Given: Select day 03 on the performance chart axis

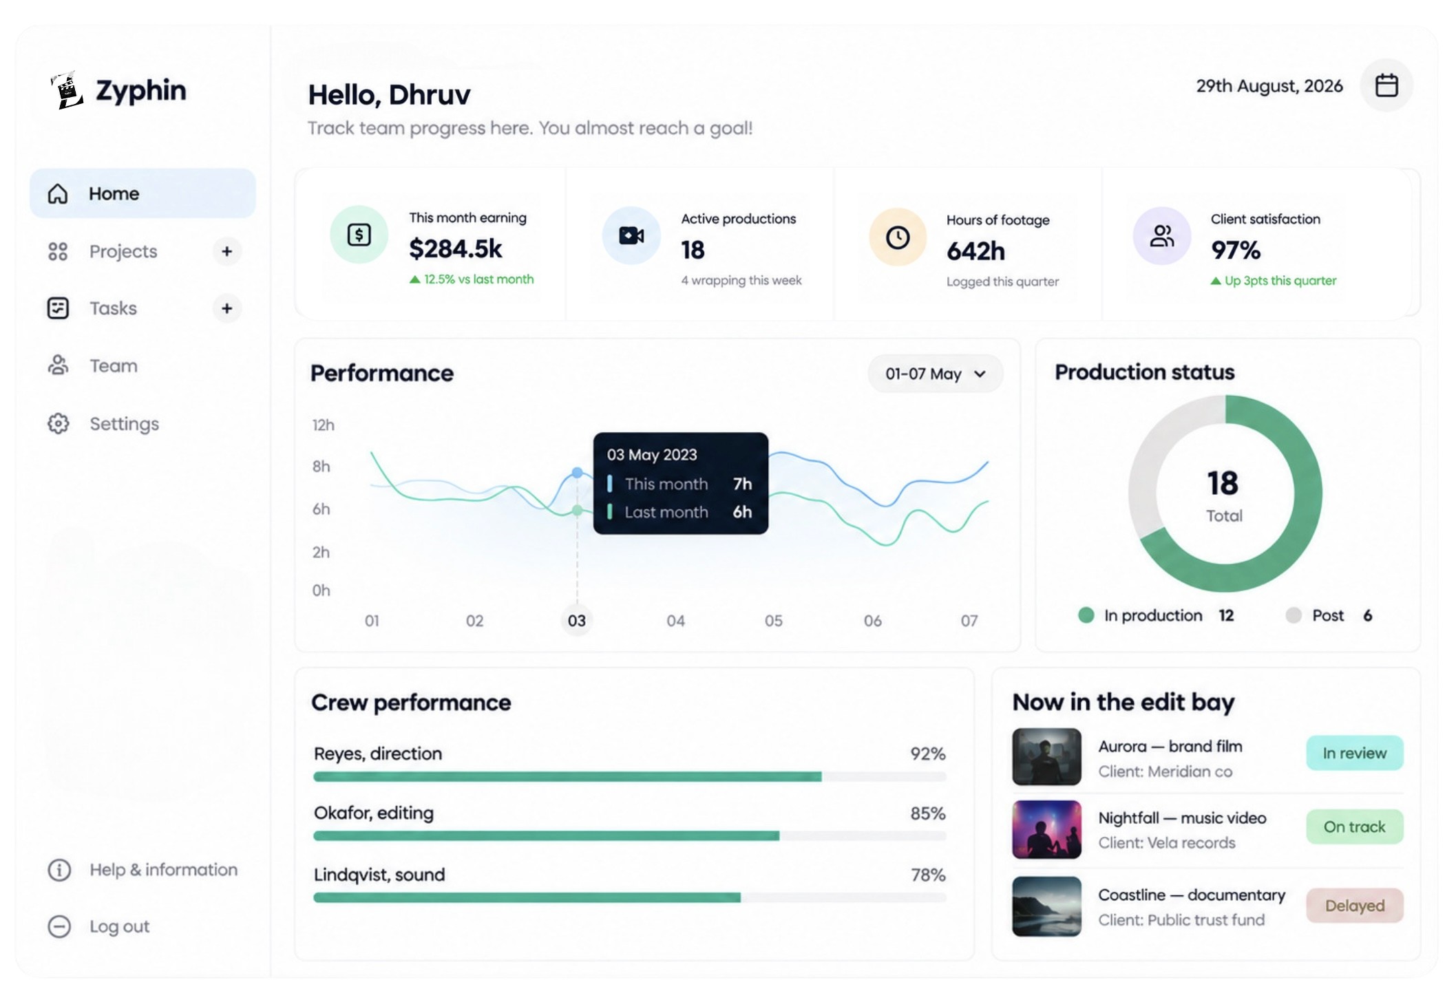Looking at the screenshot, I should pos(577,621).
